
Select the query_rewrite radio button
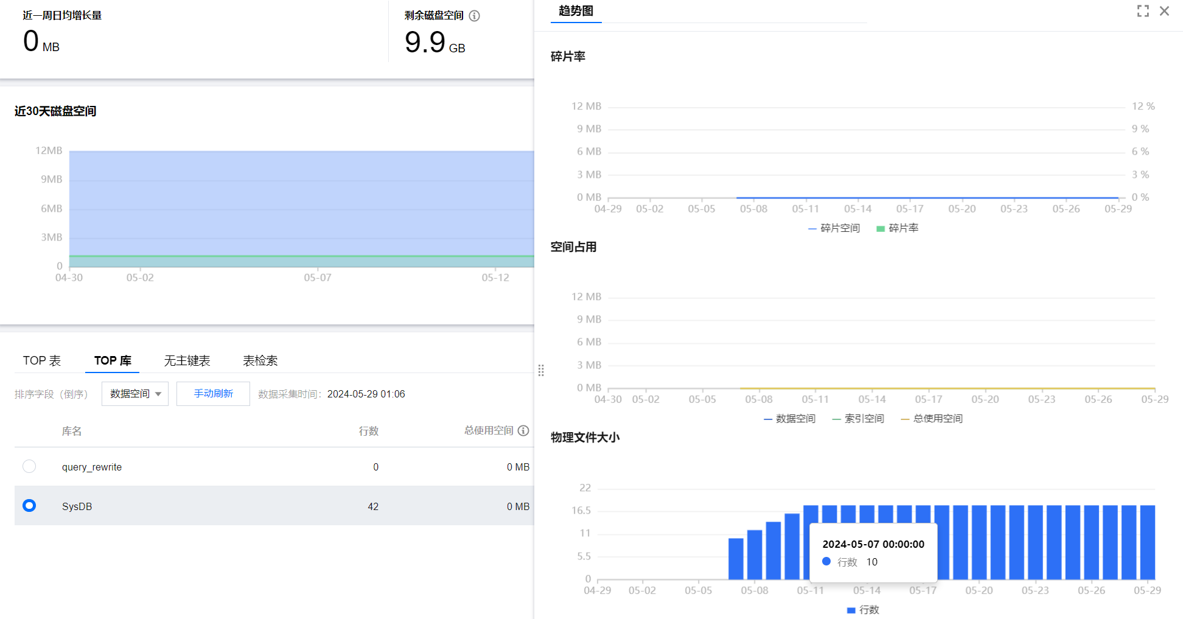click(x=29, y=467)
